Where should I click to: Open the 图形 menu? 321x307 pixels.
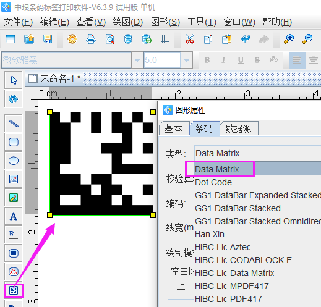pyautogui.click(x=165, y=22)
